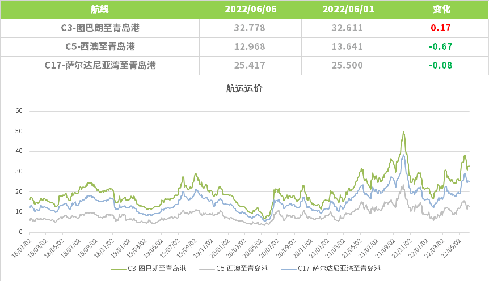
Task: Click the x-axis date label 18/09/02
Action: [87, 248]
